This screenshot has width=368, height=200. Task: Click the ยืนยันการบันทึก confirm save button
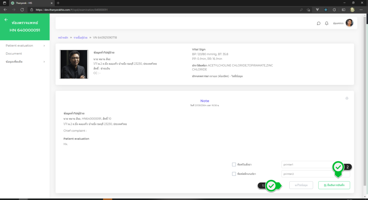pyautogui.click(x=334, y=185)
